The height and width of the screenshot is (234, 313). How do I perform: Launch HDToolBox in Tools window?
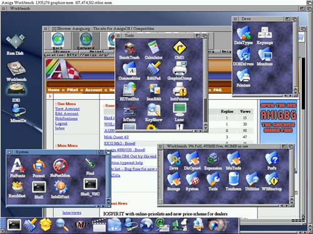pyautogui.click(x=130, y=92)
